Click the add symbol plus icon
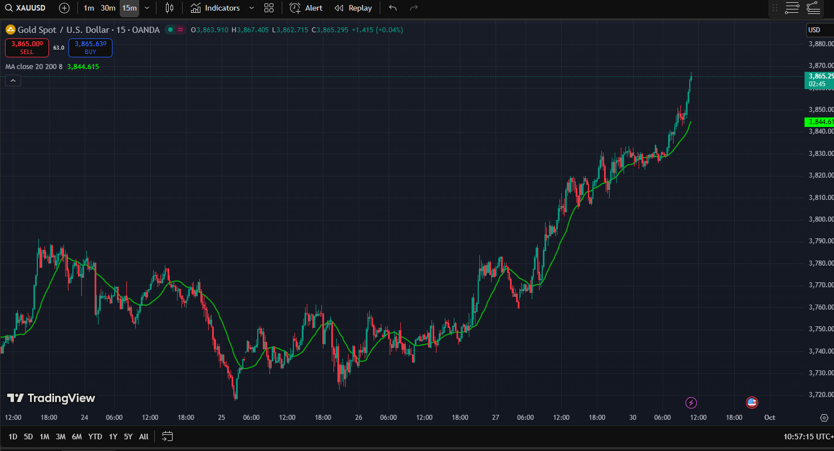The height and width of the screenshot is (451, 834). click(64, 8)
